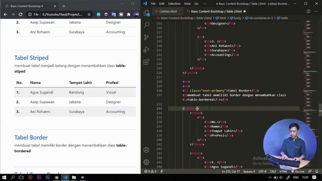This screenshot has width=322, height=181.
Task: Open the Go menu in VS Code
Action: (x=196, y=4)
